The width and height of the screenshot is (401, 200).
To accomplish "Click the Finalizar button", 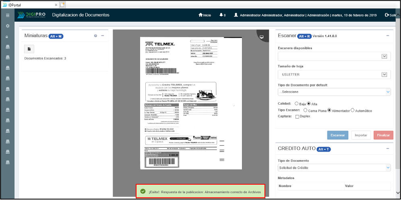I will [x=383, y=135].
